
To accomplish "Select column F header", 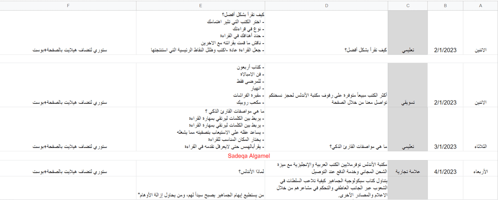I will (68, 5).
